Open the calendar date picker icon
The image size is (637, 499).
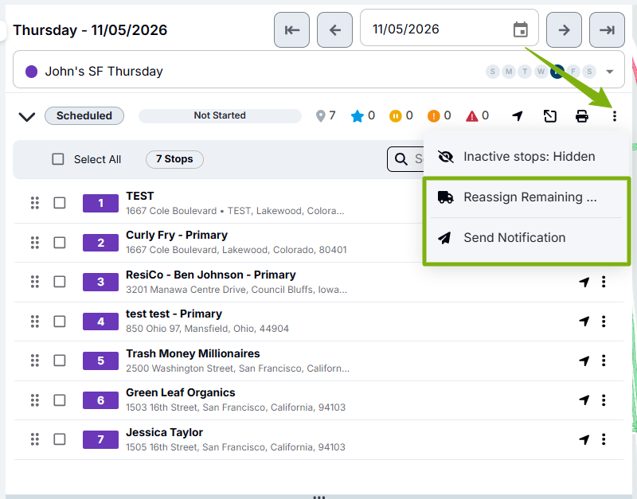pyautogui.click(x=521, y=29)
